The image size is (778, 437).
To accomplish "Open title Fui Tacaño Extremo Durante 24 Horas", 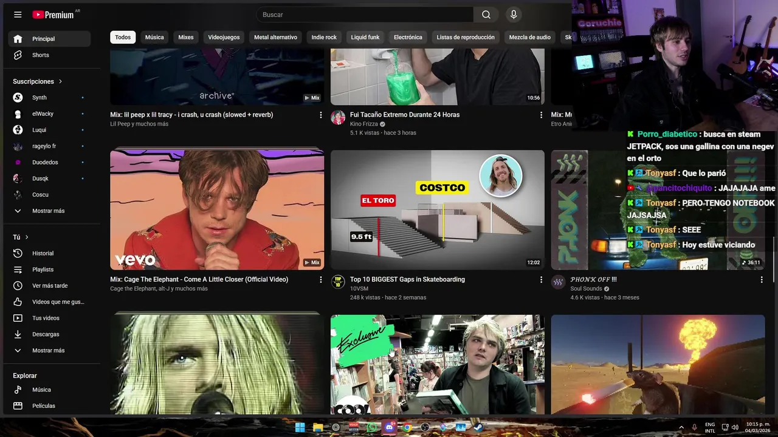I will pos(405,115).
